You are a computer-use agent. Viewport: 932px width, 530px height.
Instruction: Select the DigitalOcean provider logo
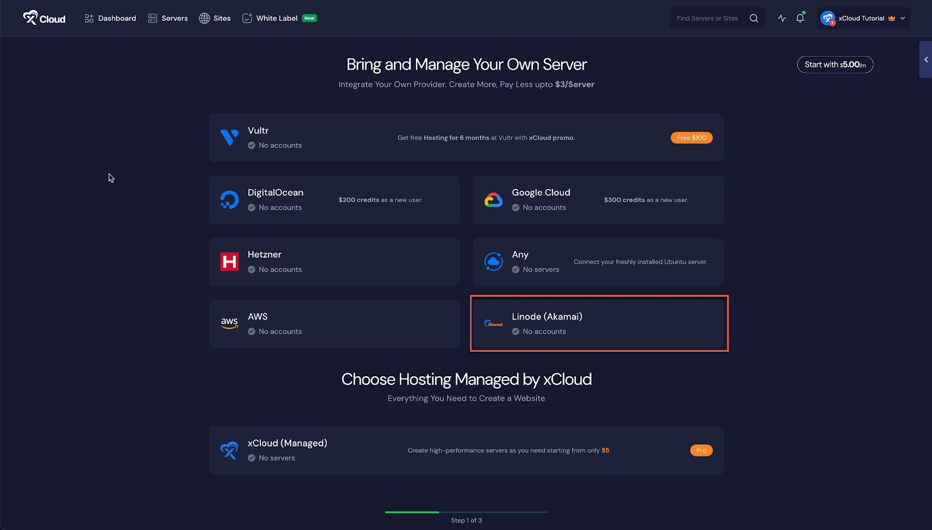[x=230, y=200]
